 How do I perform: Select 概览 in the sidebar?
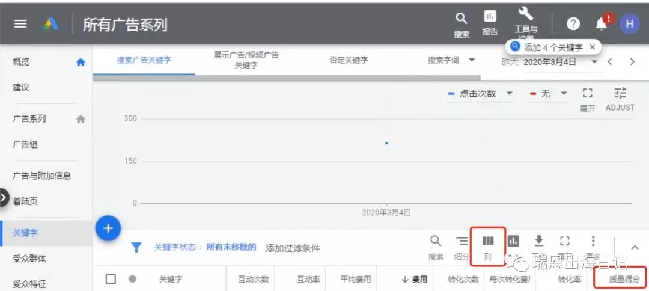21,62
